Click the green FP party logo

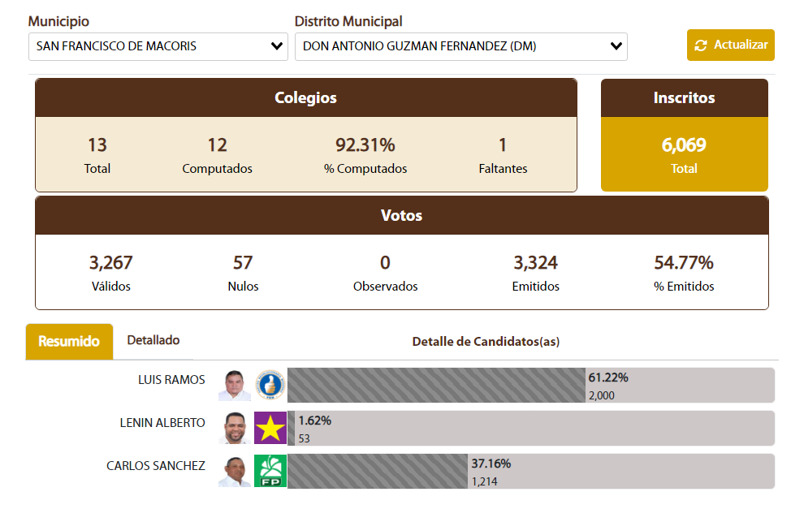(x=270, y=471)
